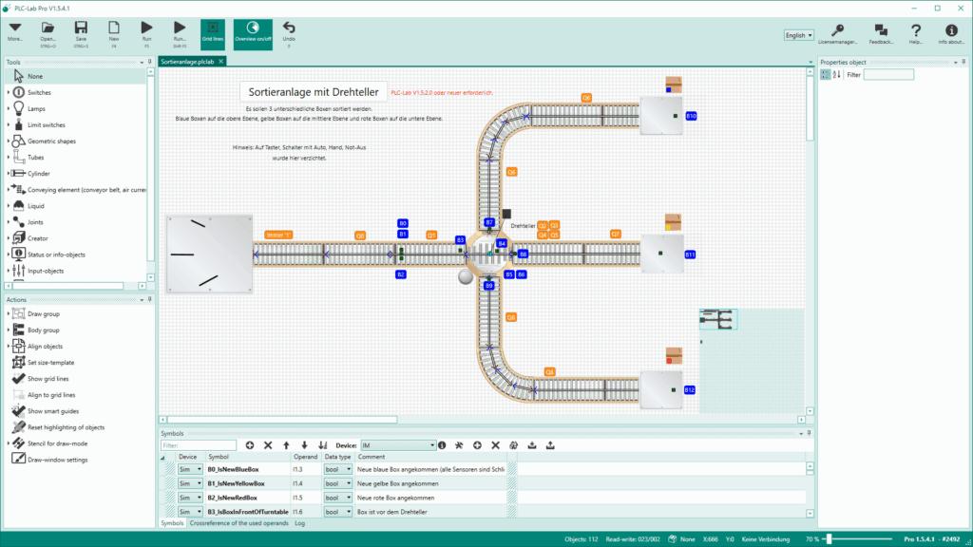Add a new symbol with the plus icon
The height and width of the screenshot is (547, 973).
click(250, 445)
